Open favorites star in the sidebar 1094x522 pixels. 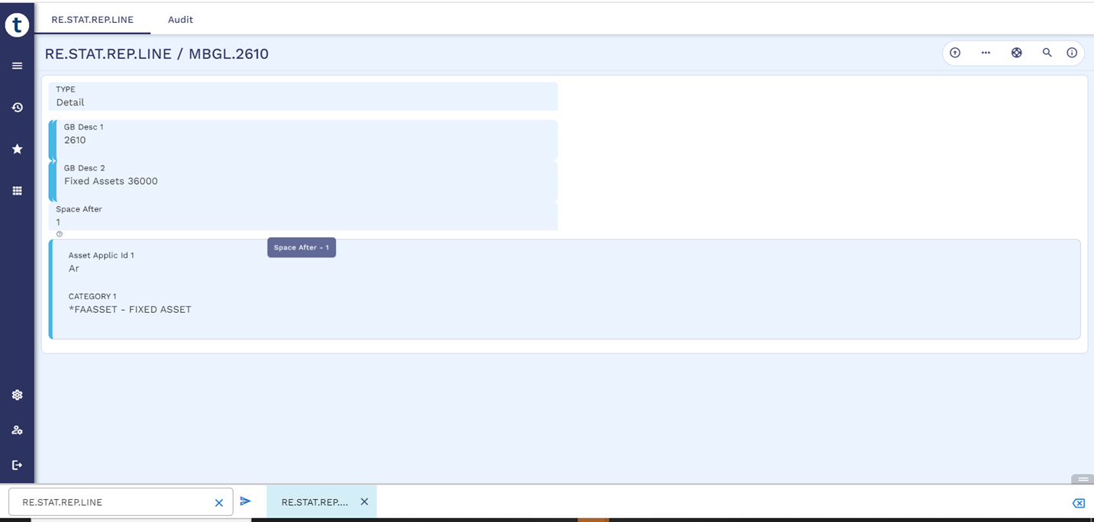(x=17, y=149)
